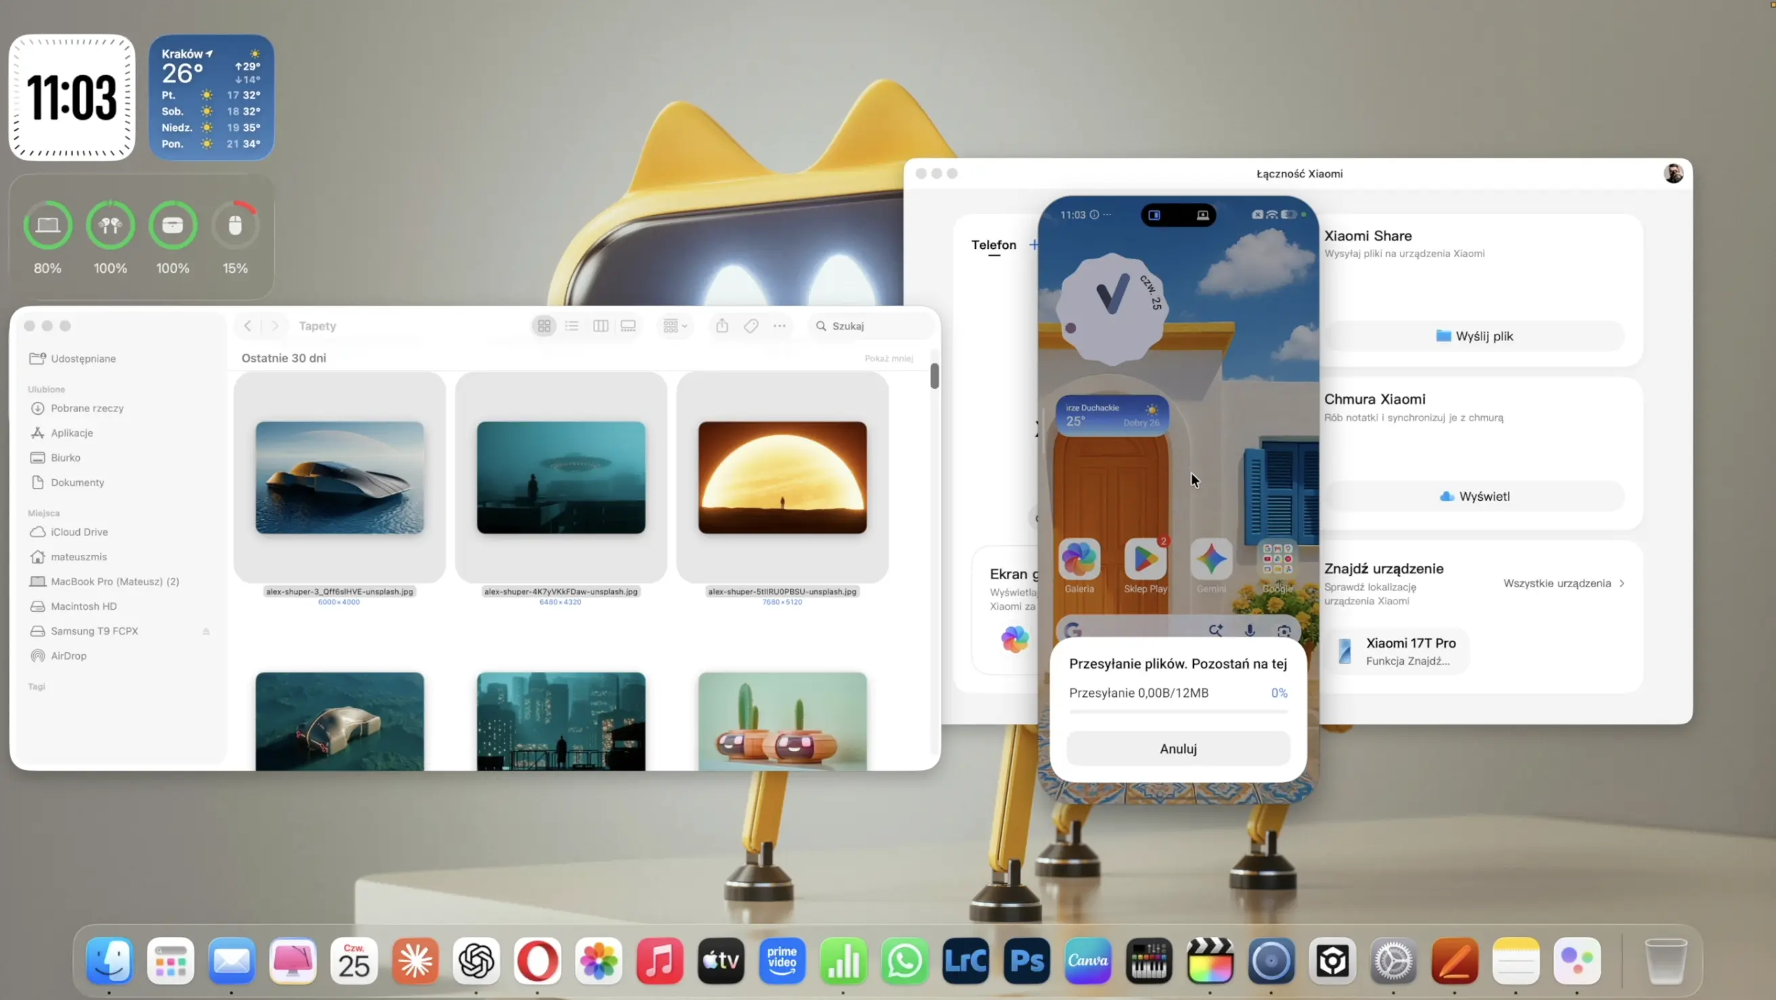The width and height of the screenshot is (1776, 1000).
Task: Open System Settings from the Dock
Action: (x=1394, y=961)
